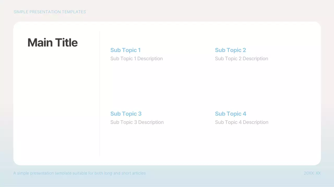This screenshot has height=187, width=334.
Task: Click the word 'Title' in the main heading
Action: [65, 43]
